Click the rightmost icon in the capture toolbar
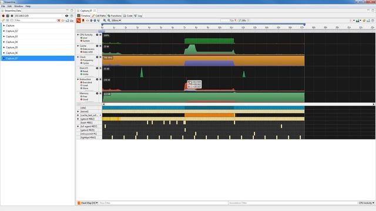376x211 pixels. tap(72, 21)
